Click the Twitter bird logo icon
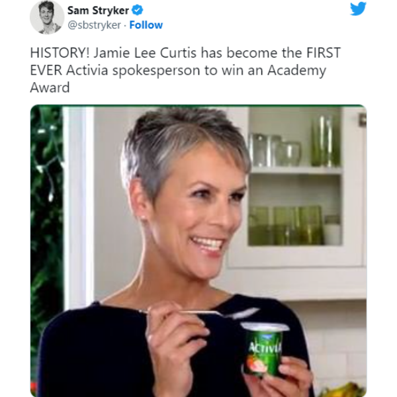 pos(358,9)
